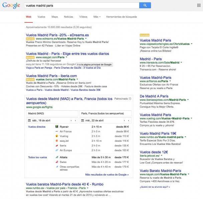Click the Vueling airline logo
Viewport: 203px width, 199px height.
coord(57,136)
